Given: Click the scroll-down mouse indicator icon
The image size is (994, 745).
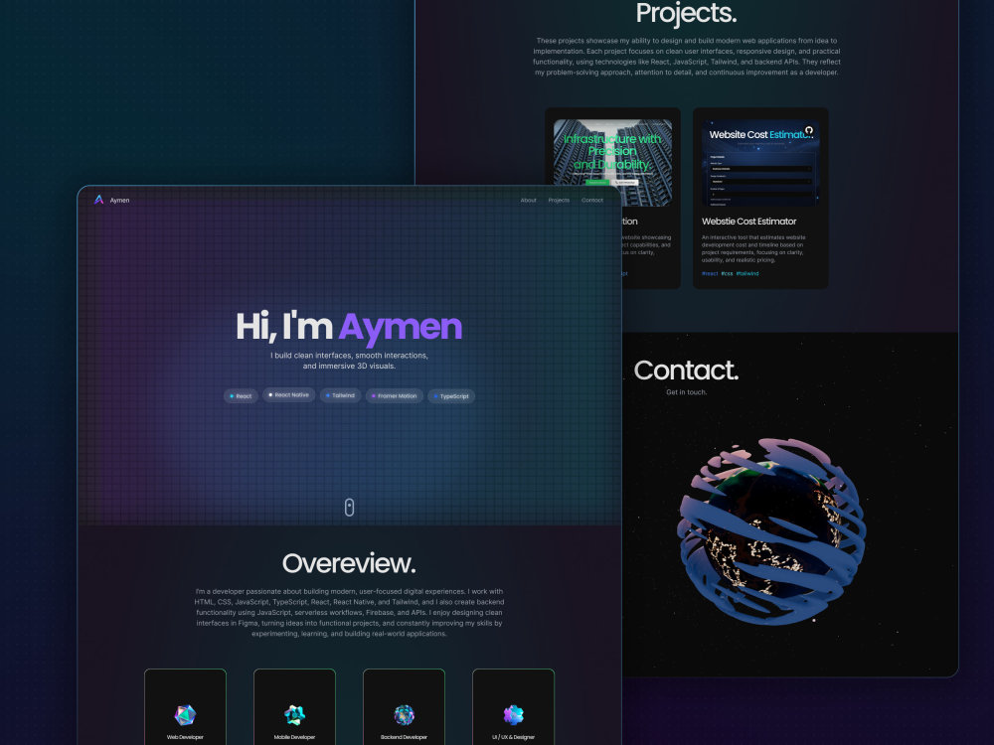Looking at the screenshot, I should pyautogui.click(x=349, y=507).
